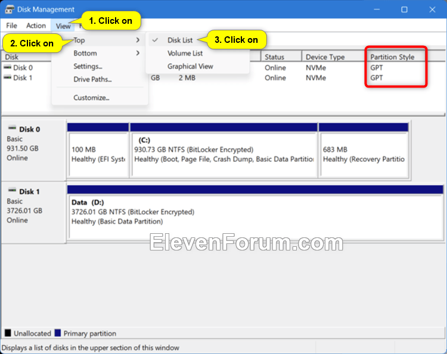Click GPT partition style for Disk 0
Screen dimensions: 447x354
pyautogui.click(x=376, y=68)
